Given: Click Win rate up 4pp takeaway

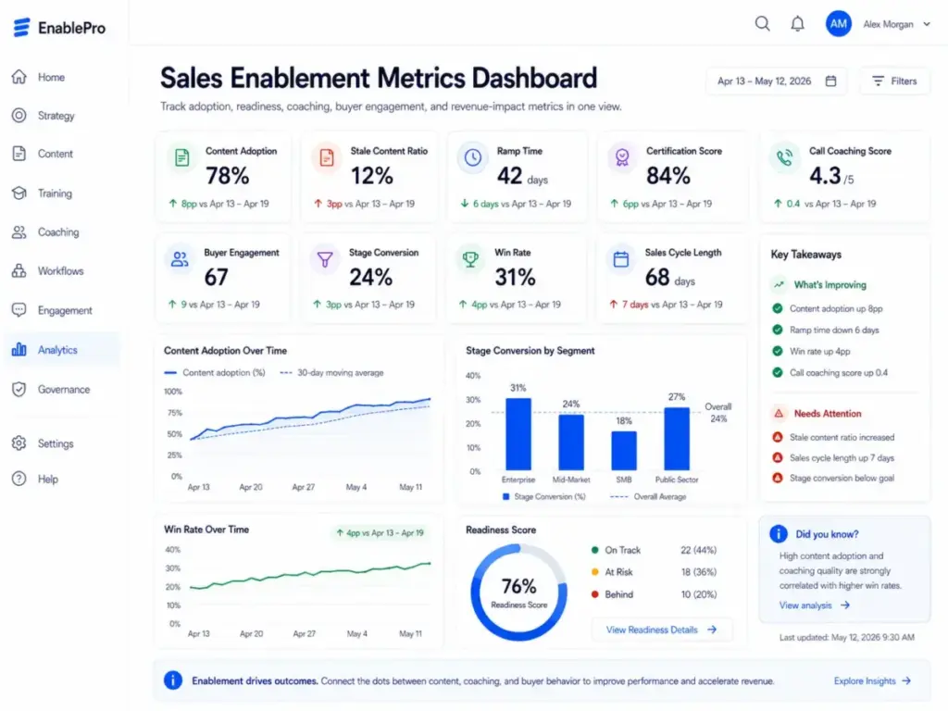Looking at the screenshot, I should click(x=811, y=351).
